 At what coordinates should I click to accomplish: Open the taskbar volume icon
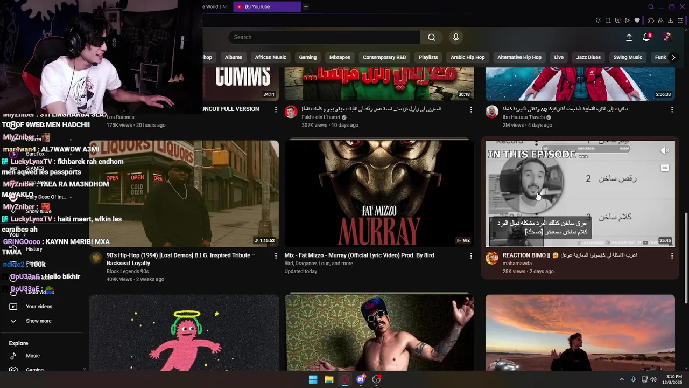click(653, 379)
